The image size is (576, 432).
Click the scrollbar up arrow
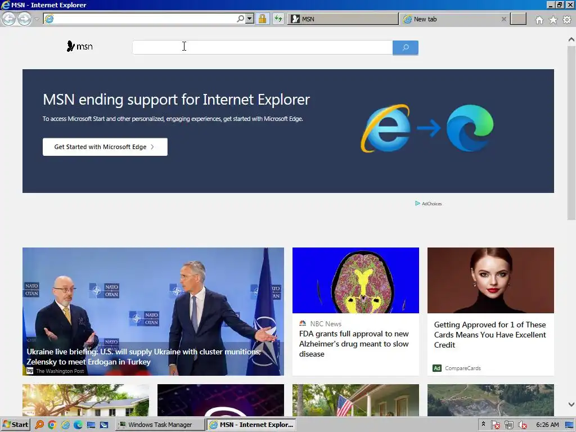(571, 39)
